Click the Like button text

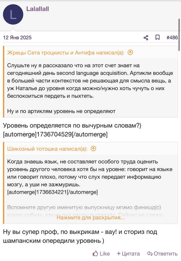click(105, 254)
